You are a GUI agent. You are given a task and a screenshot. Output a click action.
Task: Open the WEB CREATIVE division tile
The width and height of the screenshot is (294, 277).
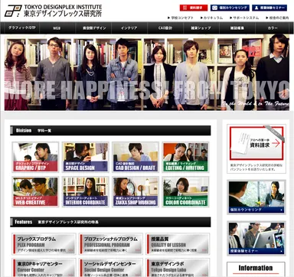tap(35, 191)
